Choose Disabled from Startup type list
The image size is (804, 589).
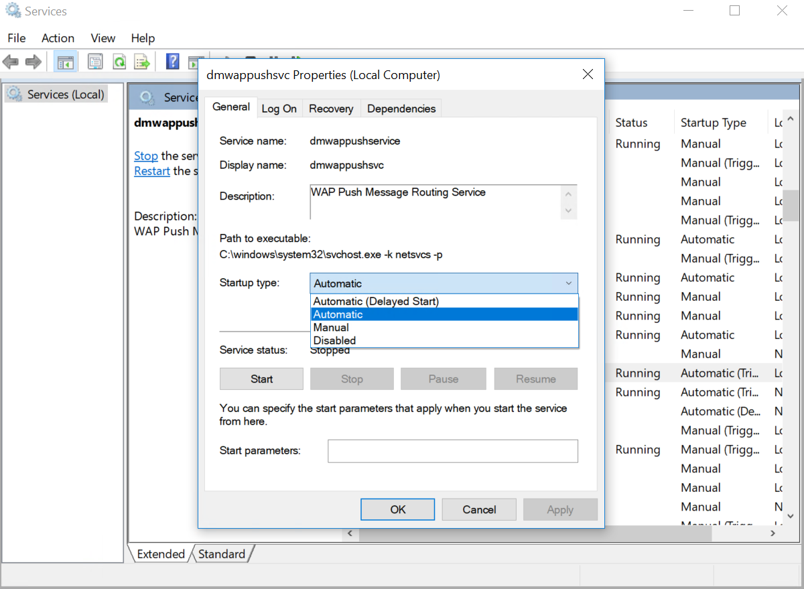[x=334, y=340]
